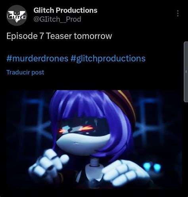Click the grip lines on the scrollbar thumb

pyautogui.click(x=186, y=72)
